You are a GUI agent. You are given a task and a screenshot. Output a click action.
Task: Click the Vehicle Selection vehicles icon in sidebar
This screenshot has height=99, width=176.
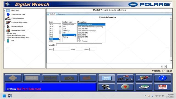(x=8, y=18)
